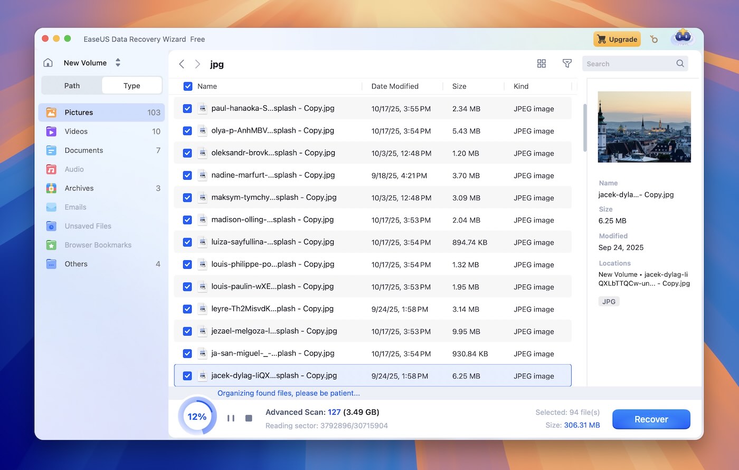Open Videos category in sidebar

tap(76, 131)
